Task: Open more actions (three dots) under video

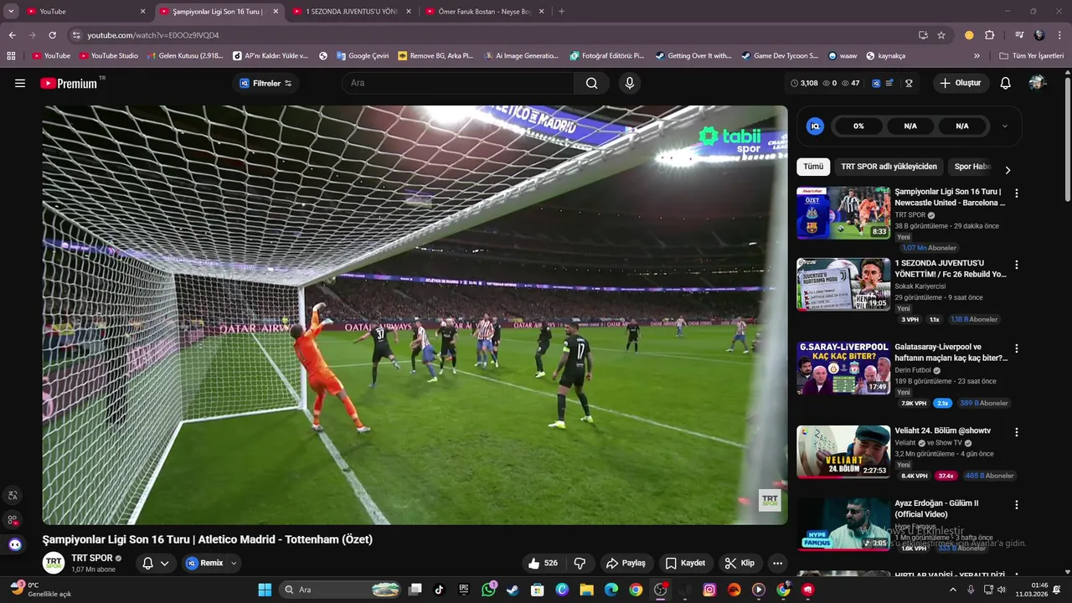Action: point(778,563)
